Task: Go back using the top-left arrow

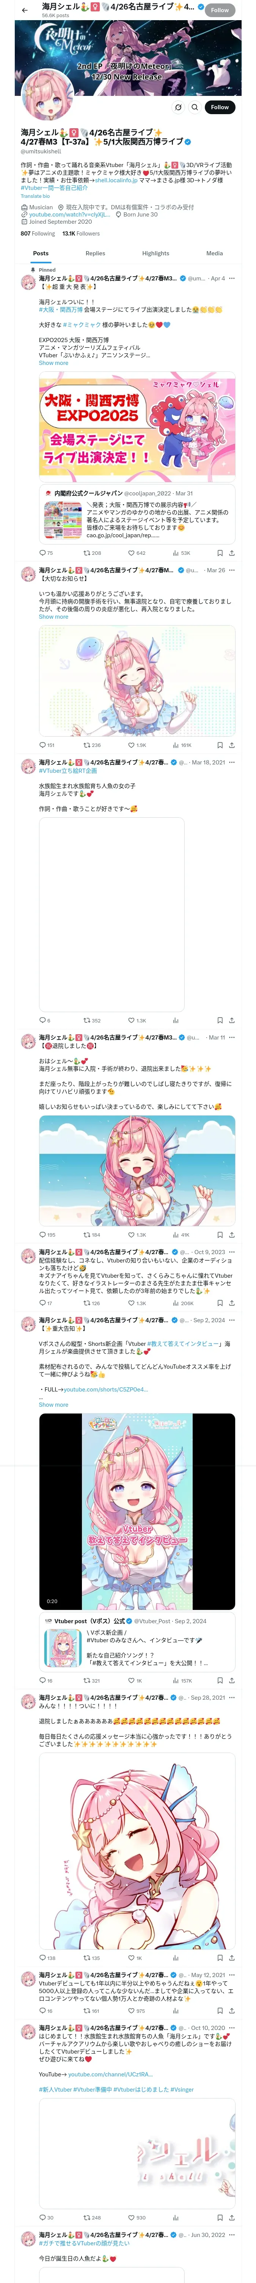Action: (25, 10)
